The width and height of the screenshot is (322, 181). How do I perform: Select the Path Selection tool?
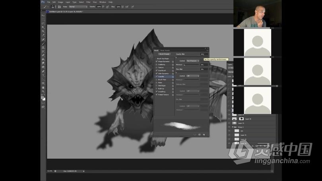click(x=43, y=80)
